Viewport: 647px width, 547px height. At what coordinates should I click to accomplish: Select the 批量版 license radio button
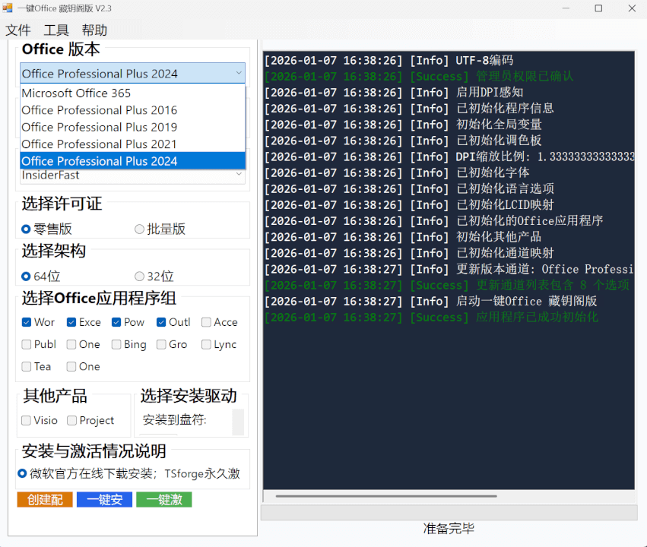click(139, 229)
